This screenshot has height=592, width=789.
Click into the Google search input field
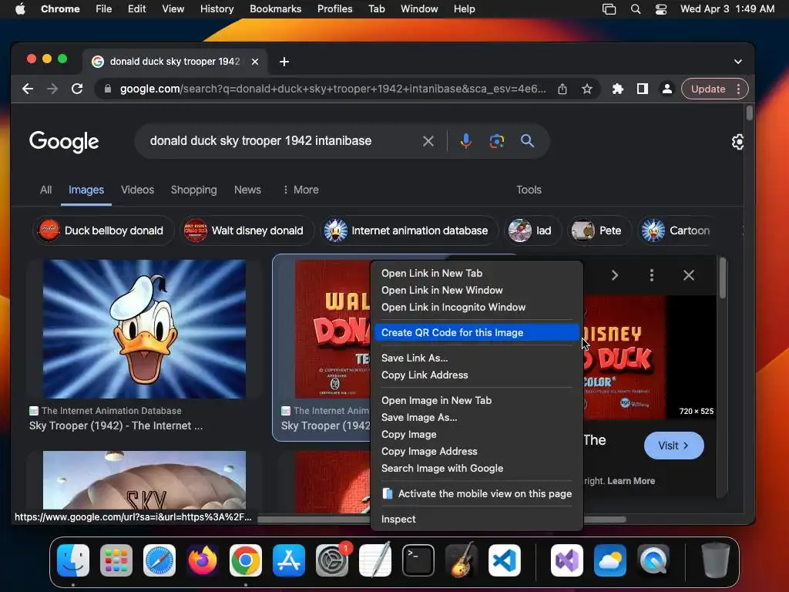coord(282,141)
